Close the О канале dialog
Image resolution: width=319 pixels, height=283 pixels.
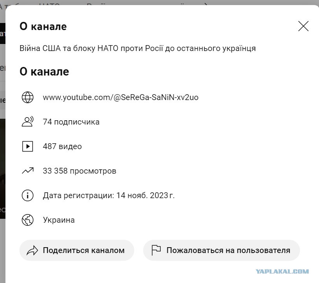click(303, 26)
